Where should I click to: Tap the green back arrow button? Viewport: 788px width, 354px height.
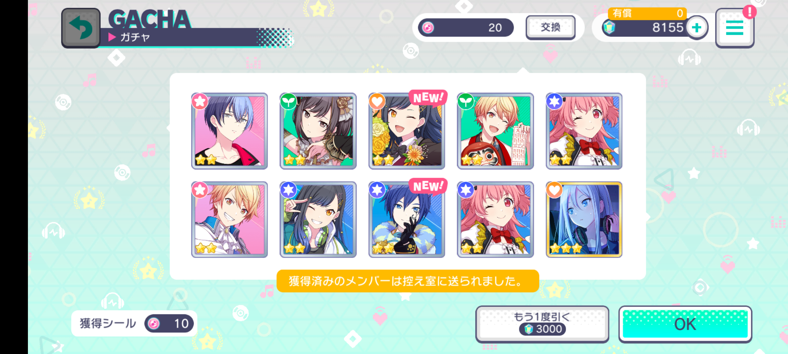coord(81,28)
